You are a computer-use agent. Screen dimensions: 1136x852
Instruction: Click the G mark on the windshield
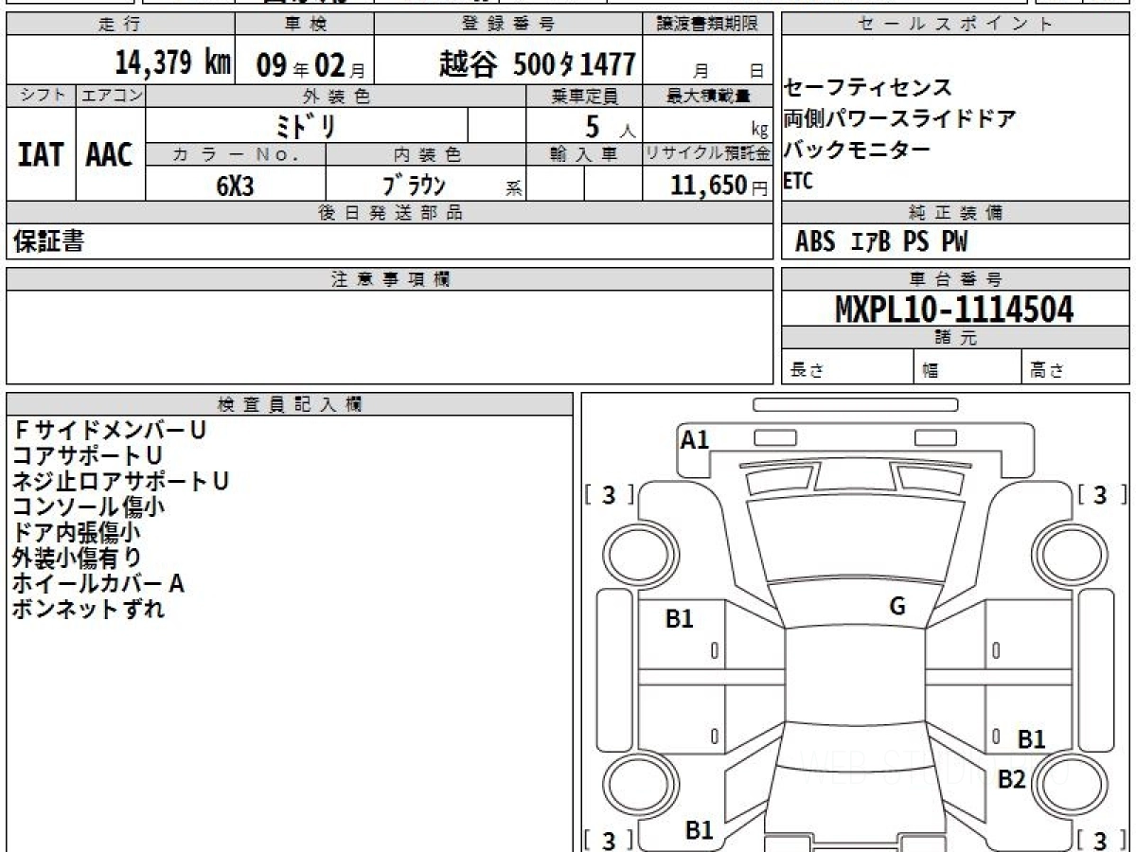(897, 607)
